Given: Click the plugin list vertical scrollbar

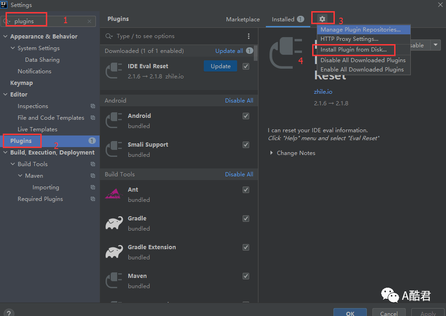Looking at the screenshot, I should tap(256, 53).
